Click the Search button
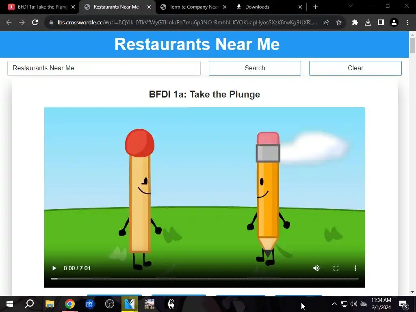 tap(255, 68)
